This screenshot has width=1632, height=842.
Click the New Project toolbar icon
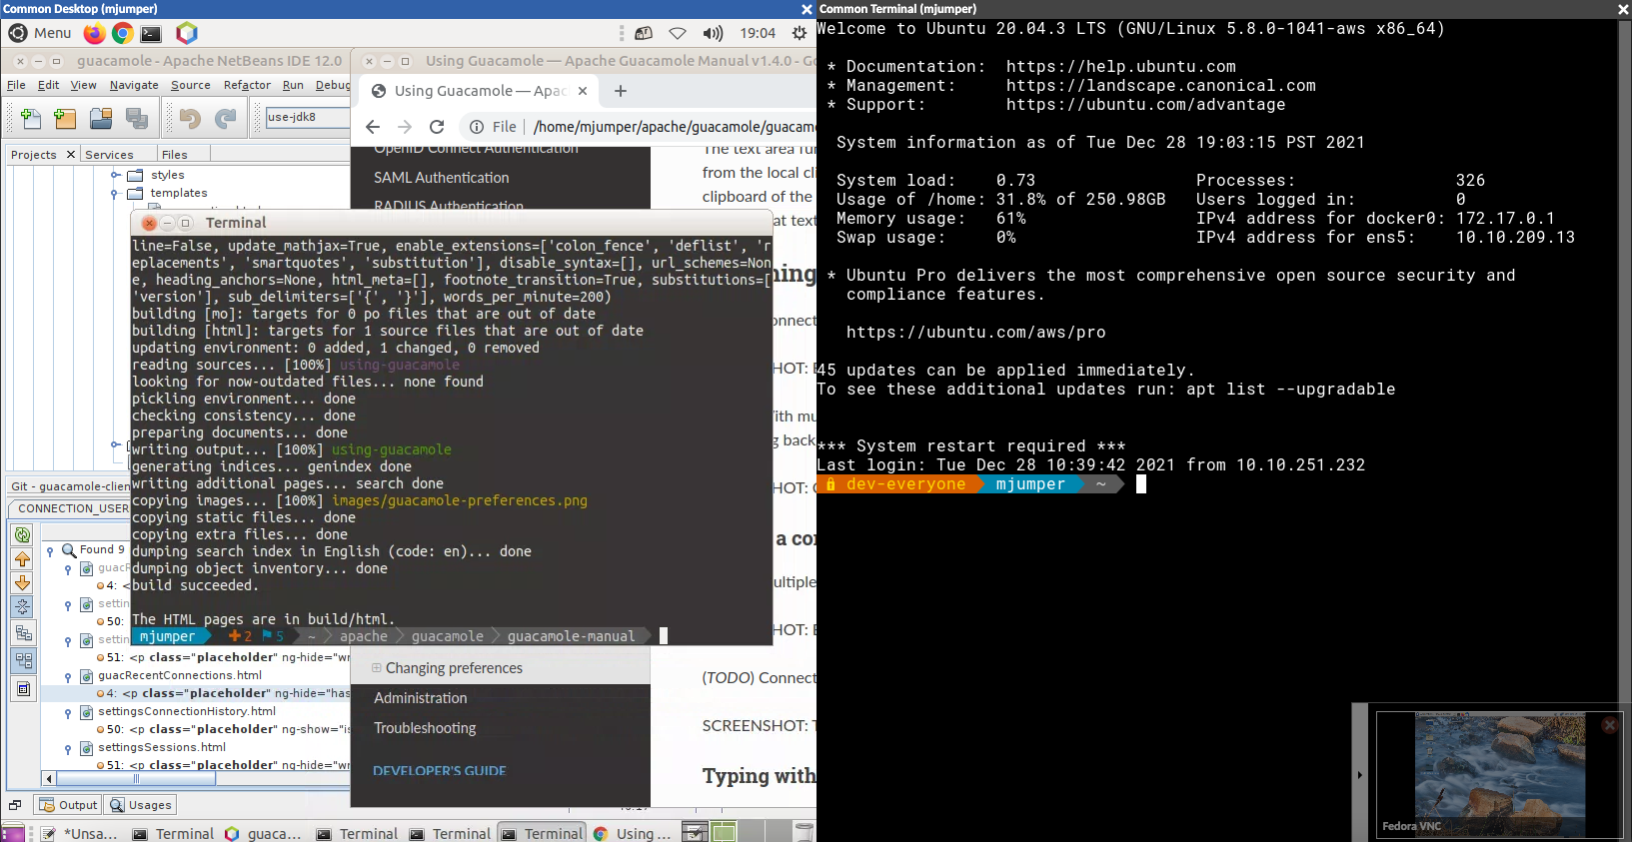(65, 119)
